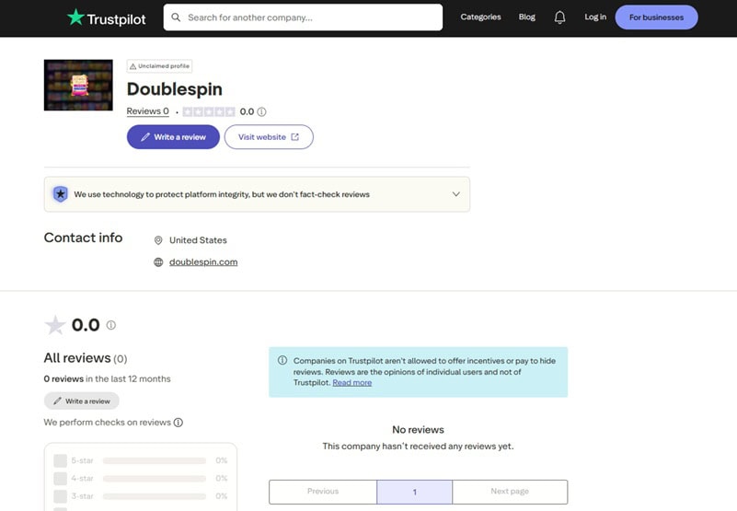Click the location pin icon
Image resolution: width=737 pixels, height=511 pixels.
[x=158, y=240]
